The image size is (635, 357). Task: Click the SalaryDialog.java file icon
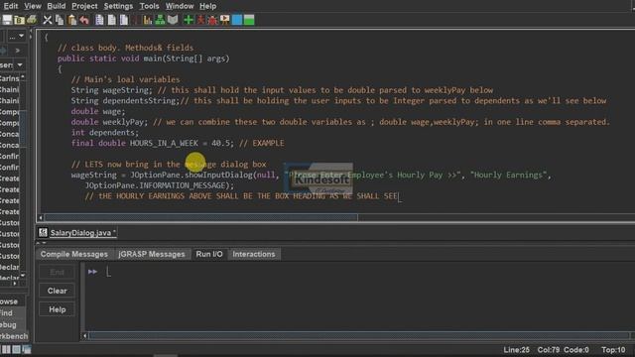point(43,232)
